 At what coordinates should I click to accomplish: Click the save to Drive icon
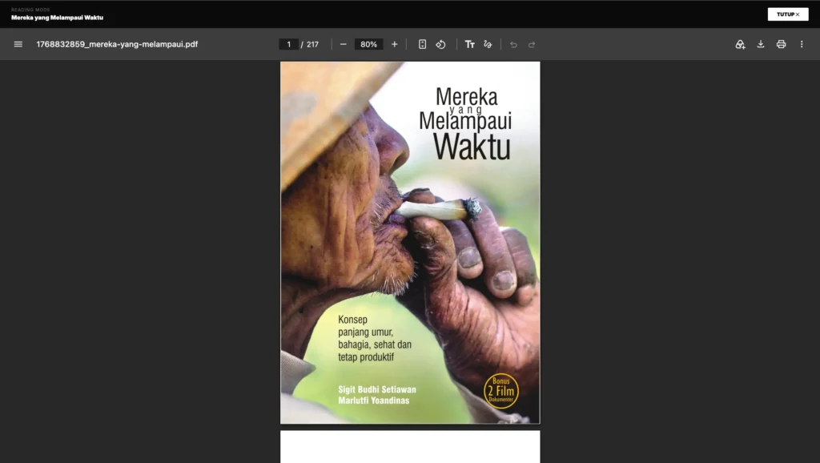click(740, 45)
